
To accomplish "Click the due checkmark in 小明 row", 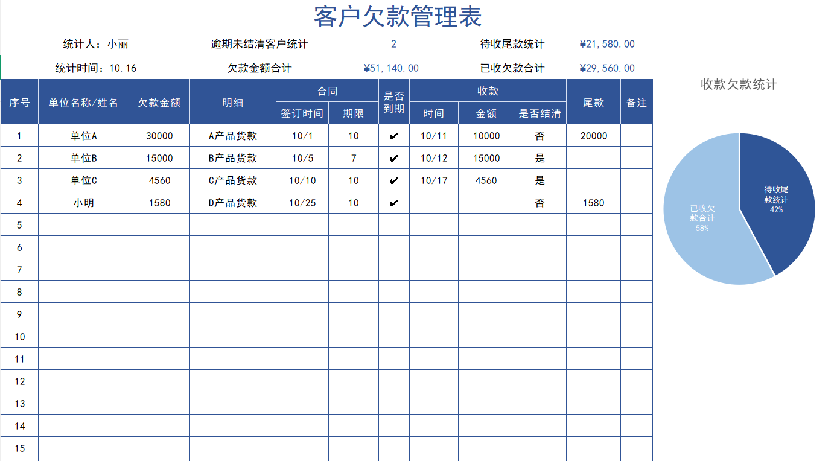I will (x=394, y=203).
